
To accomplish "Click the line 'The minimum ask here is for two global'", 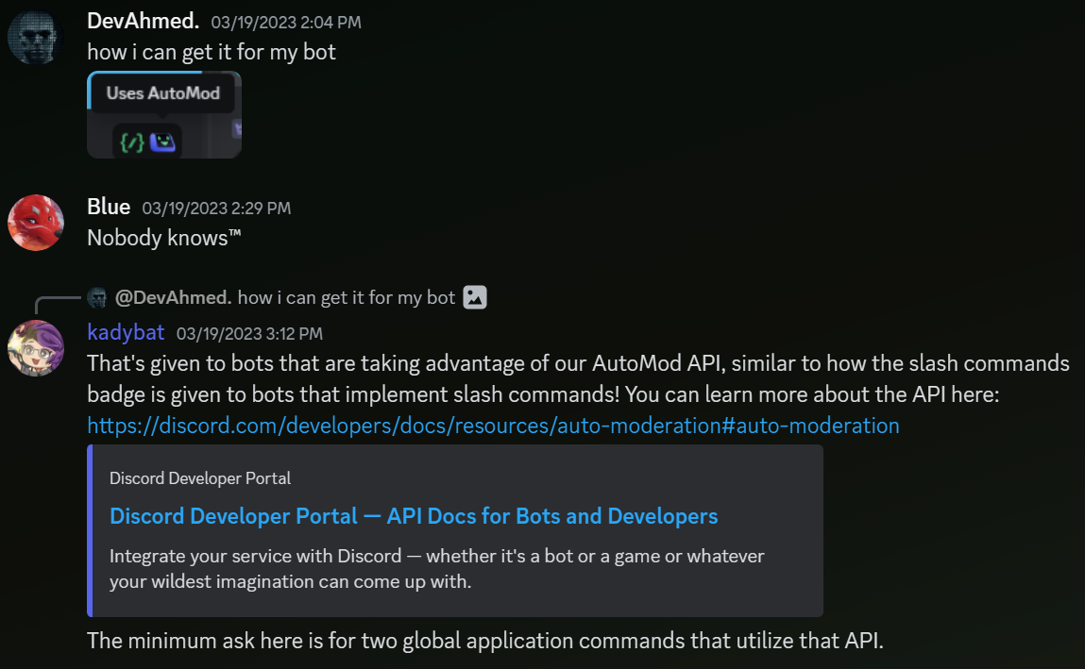I will 485,641.
